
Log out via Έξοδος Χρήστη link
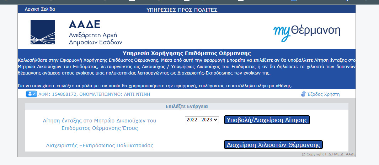323,94
